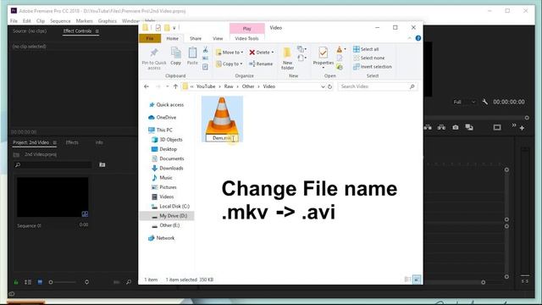Click the New folder icon
Viewport: 542px width, 305px height.
[x=287, y=53]
